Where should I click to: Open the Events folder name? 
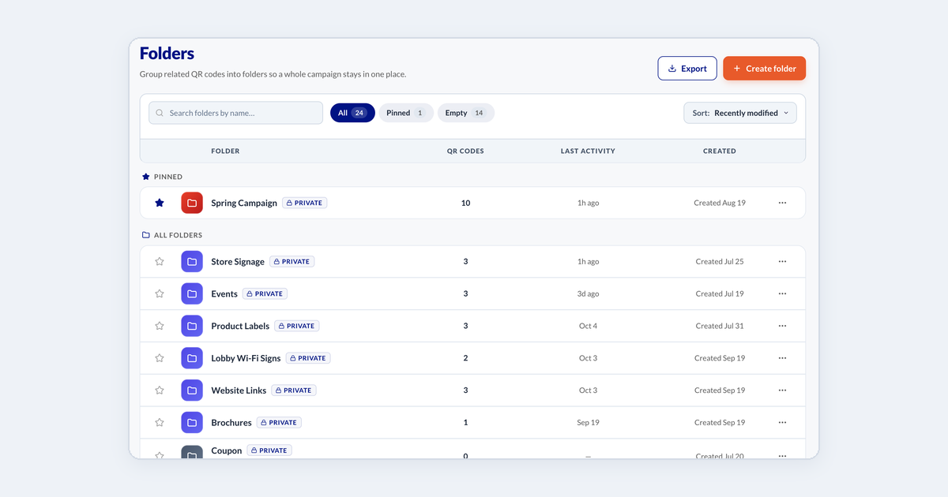pos(224,293)
